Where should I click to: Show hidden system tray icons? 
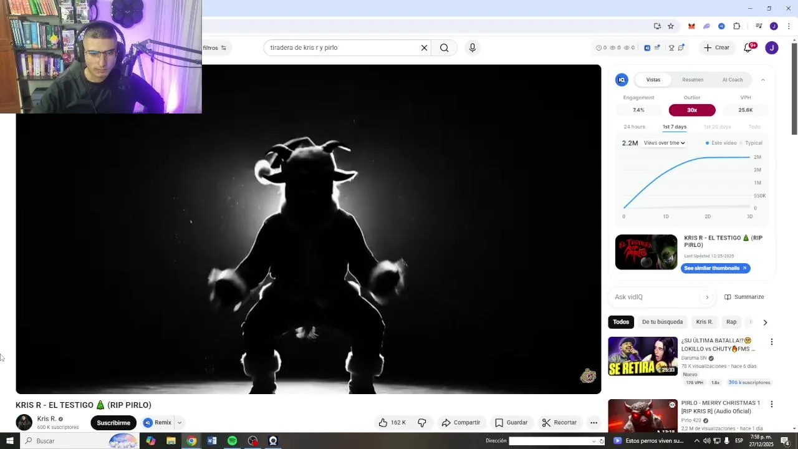click(x=697, y=441)
